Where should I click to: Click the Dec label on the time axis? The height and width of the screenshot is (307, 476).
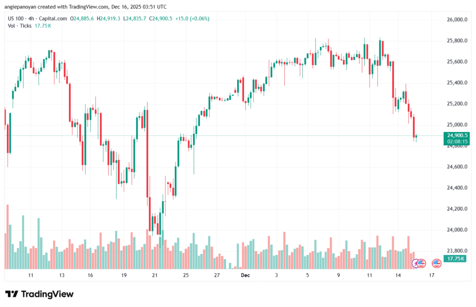(245, 275)
